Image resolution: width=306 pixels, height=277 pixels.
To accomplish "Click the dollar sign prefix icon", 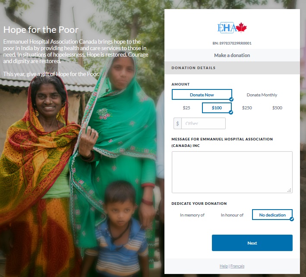I will point(177,124).
